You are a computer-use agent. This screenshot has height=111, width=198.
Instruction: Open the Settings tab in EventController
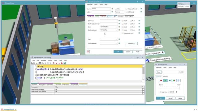click(x=166, y=76)
